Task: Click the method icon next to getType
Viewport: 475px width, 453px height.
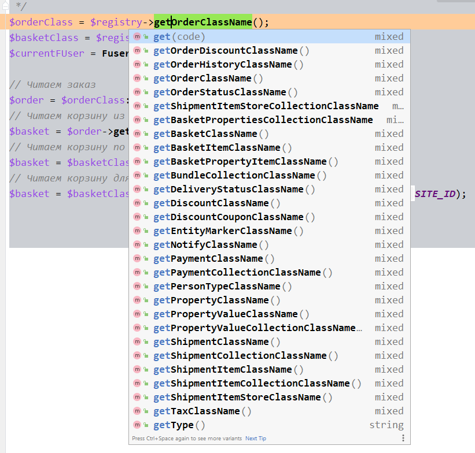Action: point(137,425)
